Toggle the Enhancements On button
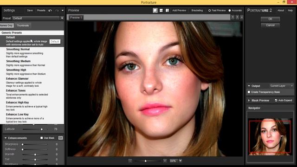 tap(60, 138)
